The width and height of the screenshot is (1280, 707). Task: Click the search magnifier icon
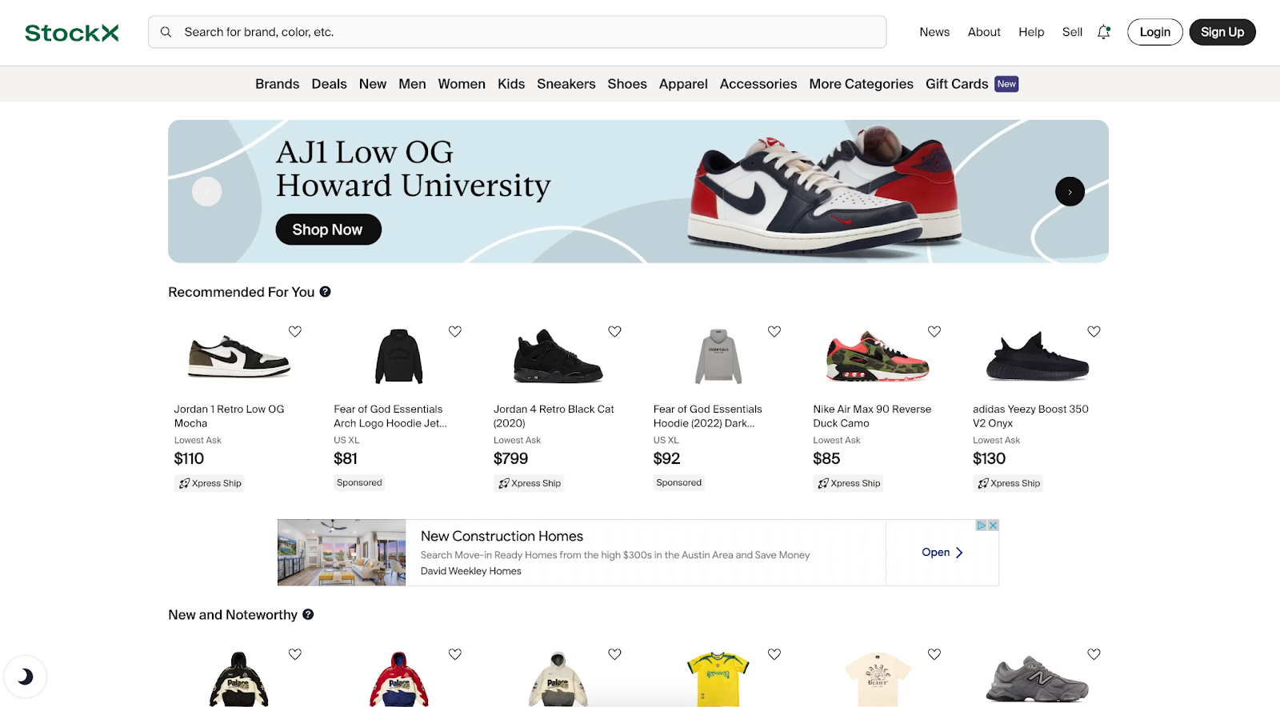coord(166,32)
